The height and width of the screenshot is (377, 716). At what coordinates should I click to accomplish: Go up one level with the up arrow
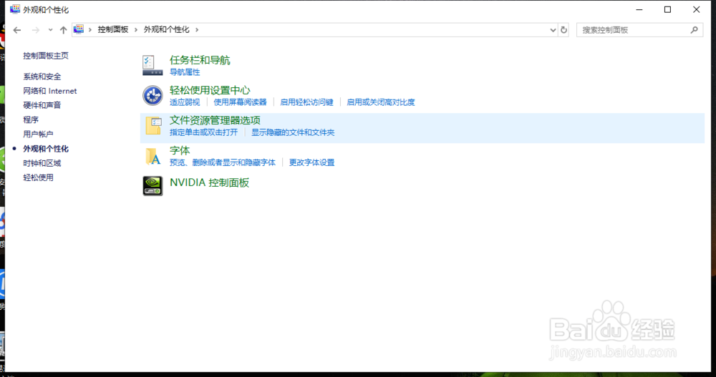tap(63, 30)
